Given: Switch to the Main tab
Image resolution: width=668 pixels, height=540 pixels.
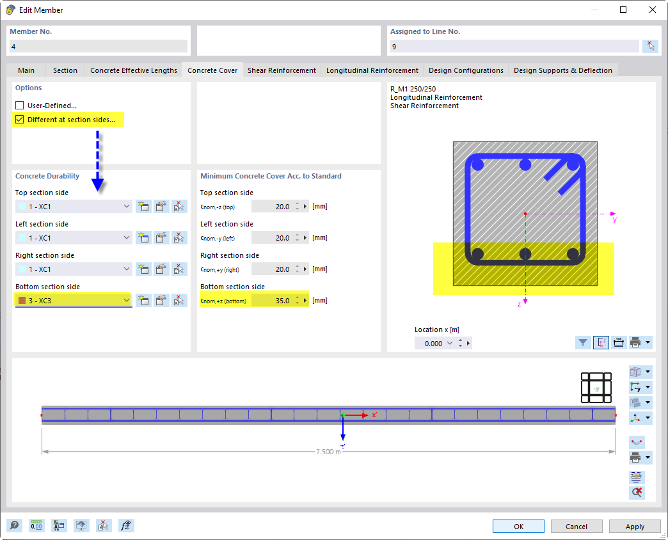Looking at the screenshot, I should pos(26,70).
